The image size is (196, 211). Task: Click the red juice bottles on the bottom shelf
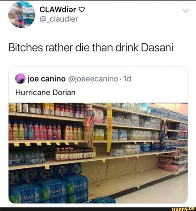click(x=76, y=154)
